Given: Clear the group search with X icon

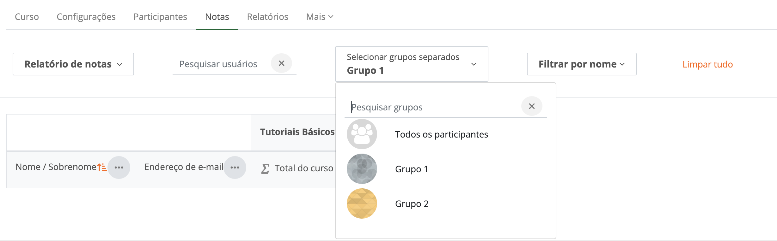Looking at the screenshot, I should pos(532,106).
